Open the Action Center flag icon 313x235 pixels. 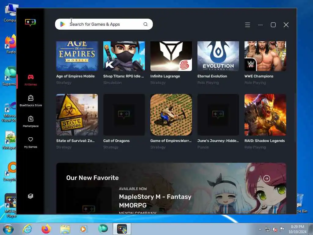pyautogui.click(x=282, y=229)
